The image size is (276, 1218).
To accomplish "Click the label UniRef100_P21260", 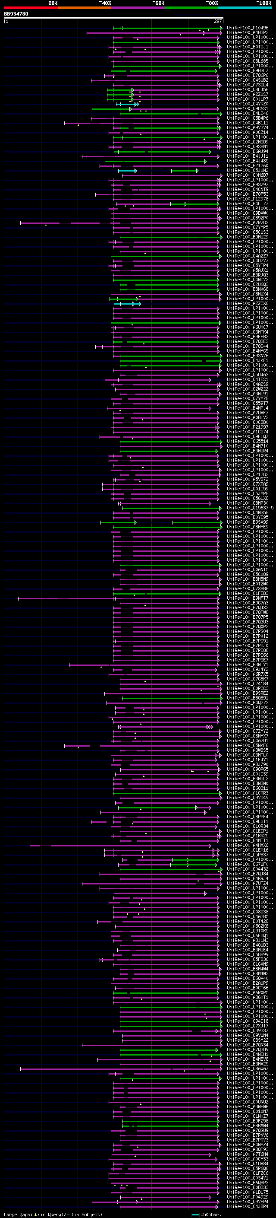I will [248, 165].
